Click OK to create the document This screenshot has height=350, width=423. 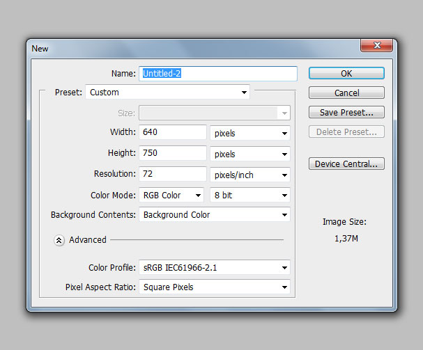point(346,73)
